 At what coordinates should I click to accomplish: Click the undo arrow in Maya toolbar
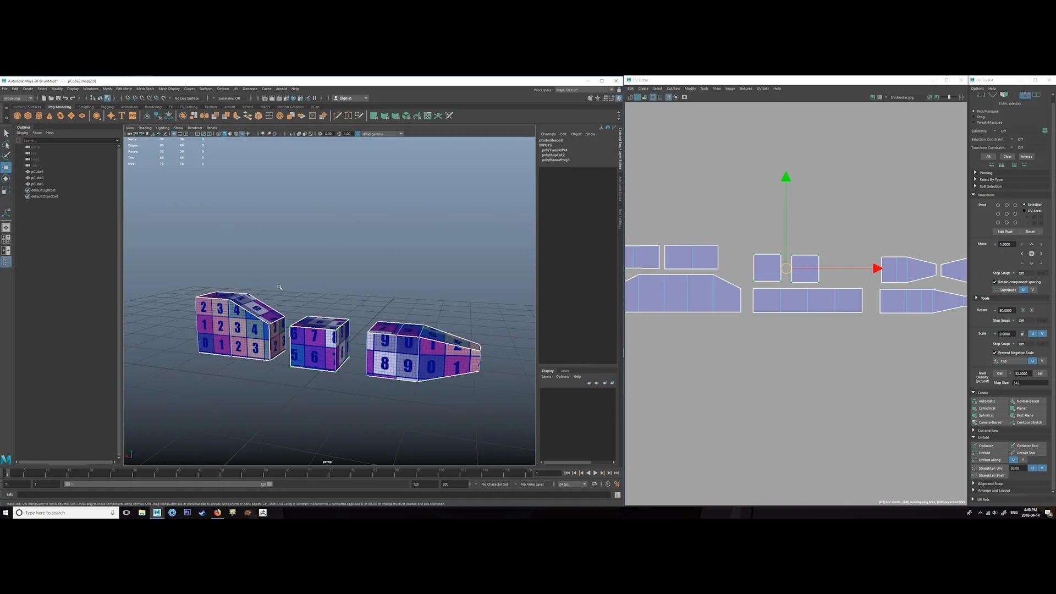(65, 98)
